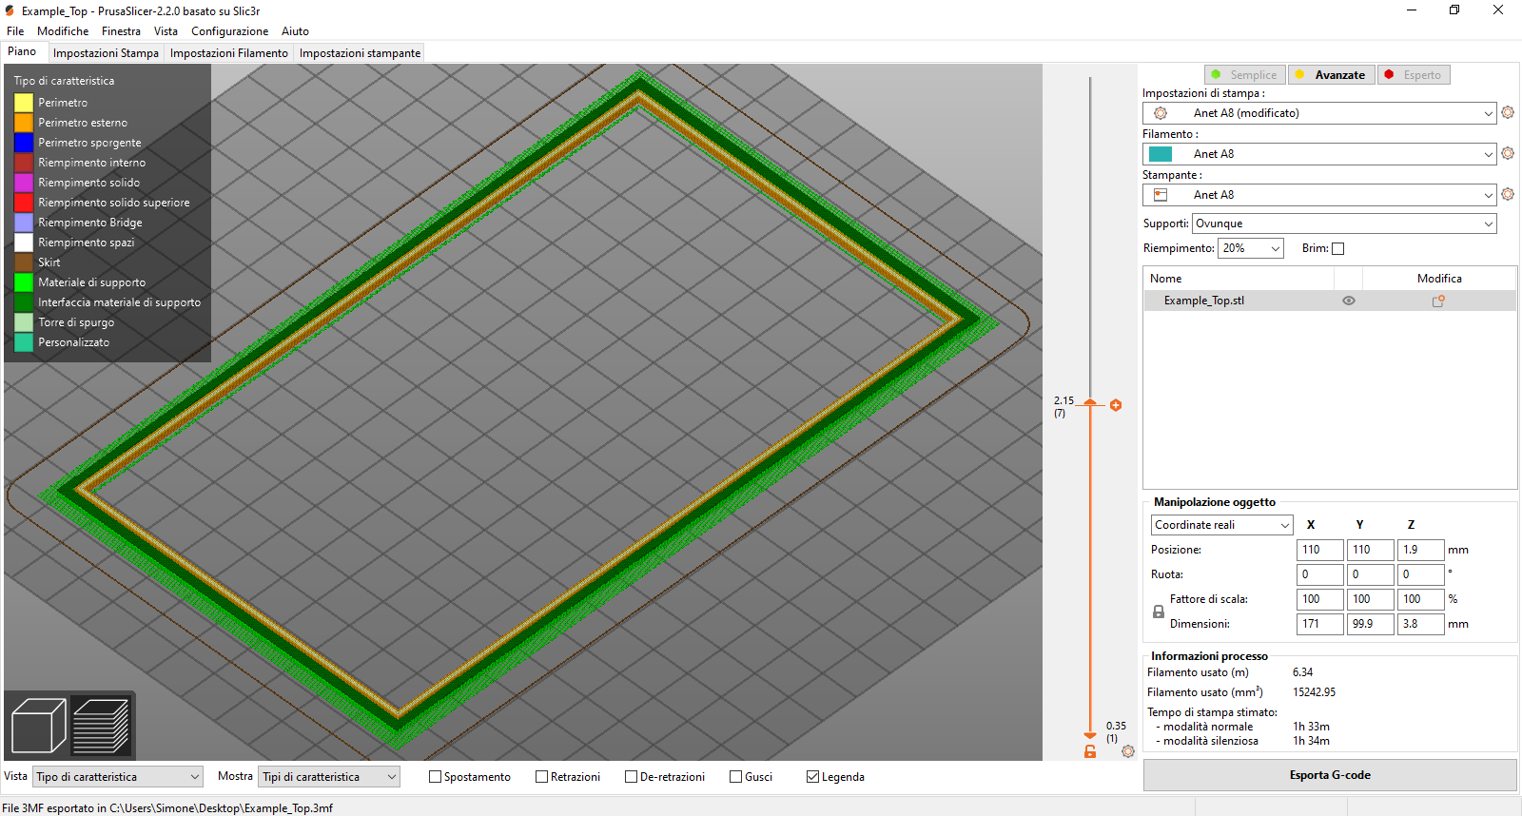1522x816 pixels.
Task: Toggle the layer slider lock icon
Action: pos(1090,751)
